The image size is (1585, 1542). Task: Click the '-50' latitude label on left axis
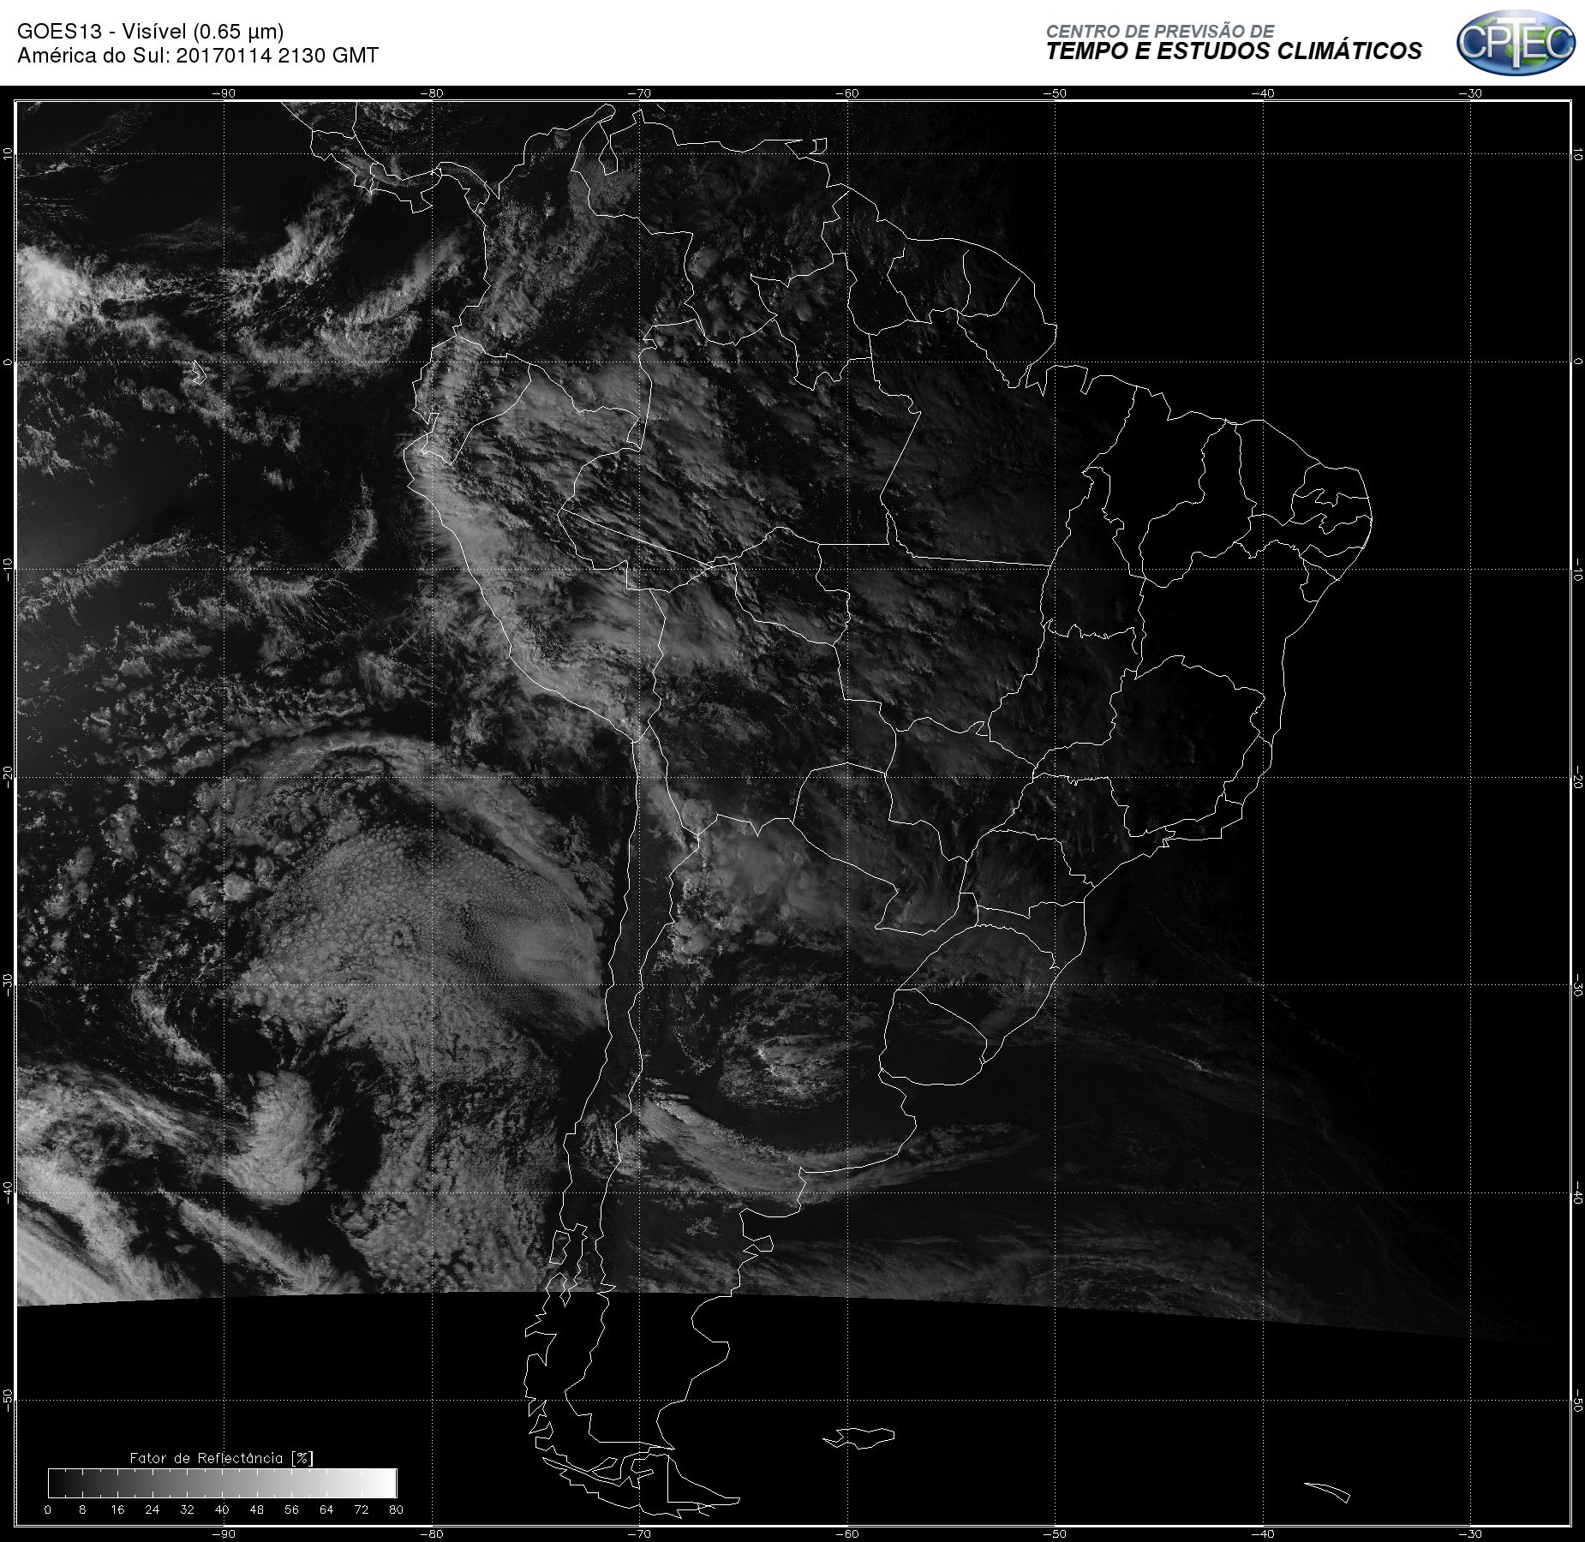pos(8,1399)
